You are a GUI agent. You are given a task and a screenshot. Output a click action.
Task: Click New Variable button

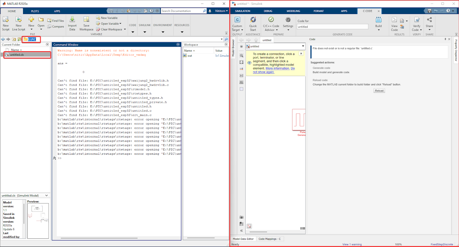(x=107, y=18)
